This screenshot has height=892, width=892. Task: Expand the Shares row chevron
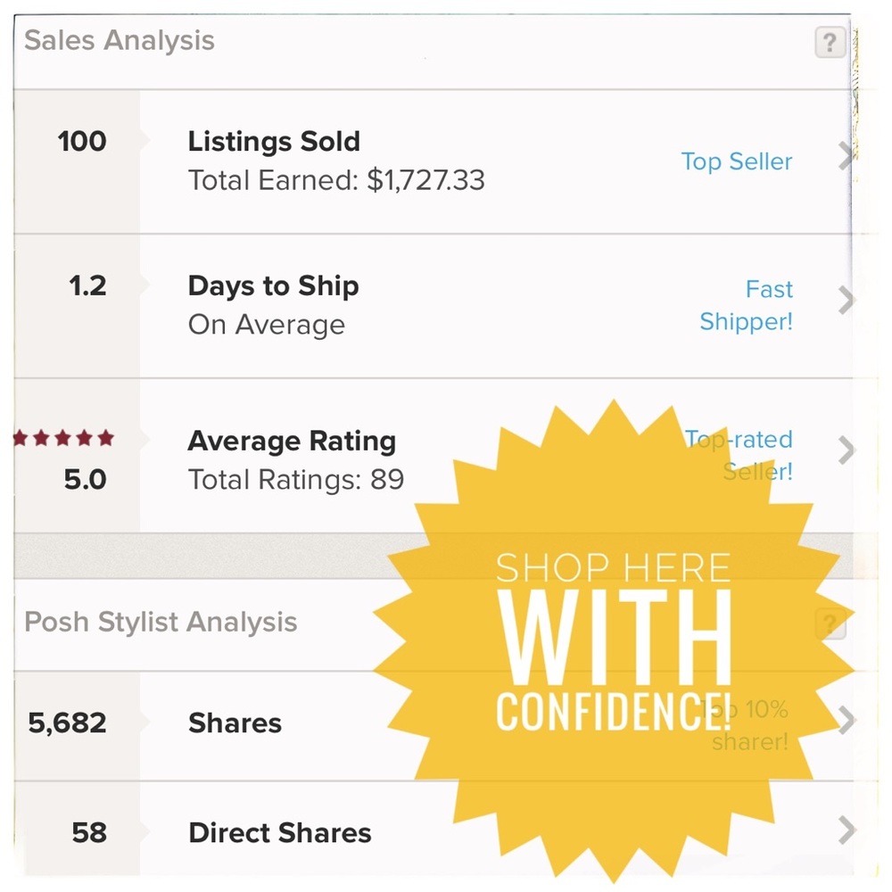(846, 722)
